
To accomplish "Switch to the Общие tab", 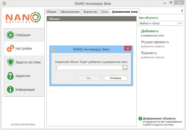I will [x=52, y=12].
